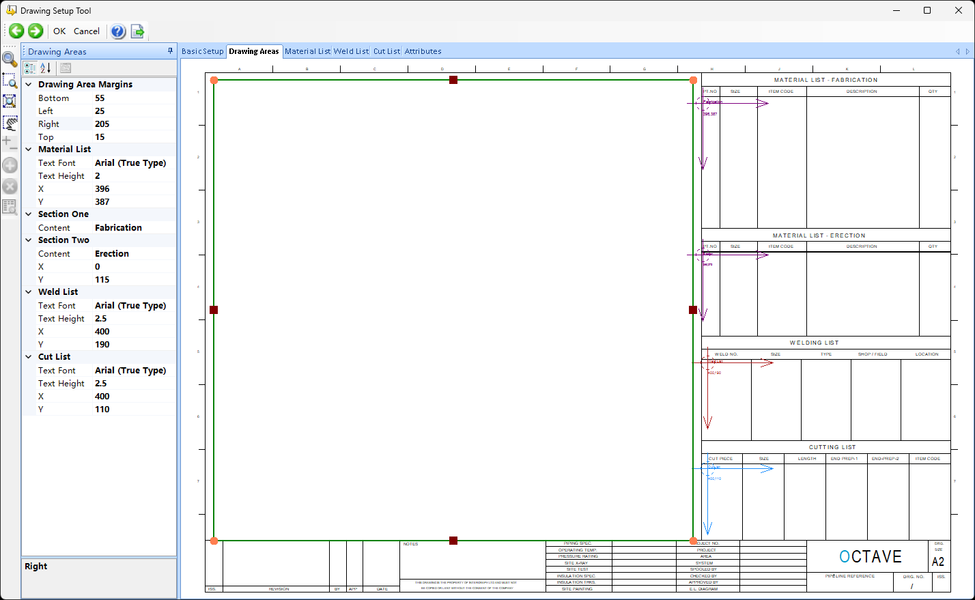975x600 pixels.
Task: Collapse the Drawing Area Margins group
Action: tap(29, 85)
